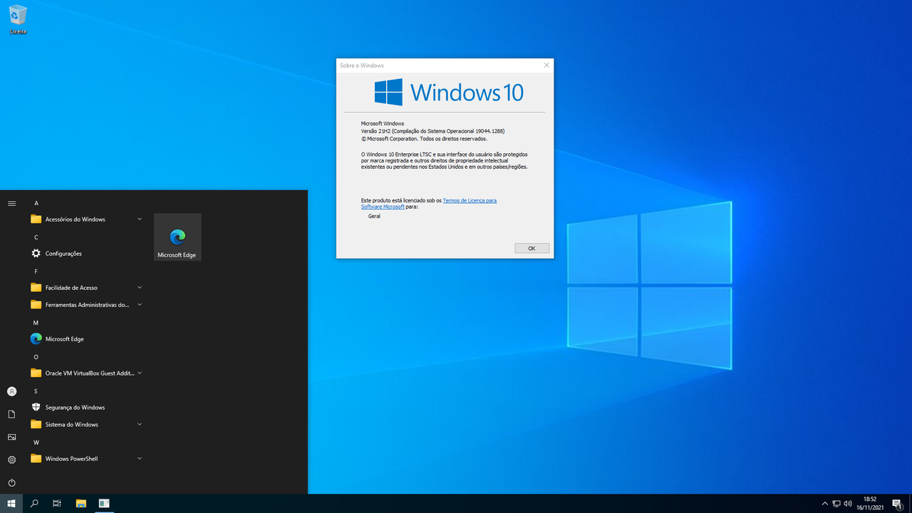Click the Microsoft Corporation copyright line
Screen dimensions: 912x513
point(424,139)
